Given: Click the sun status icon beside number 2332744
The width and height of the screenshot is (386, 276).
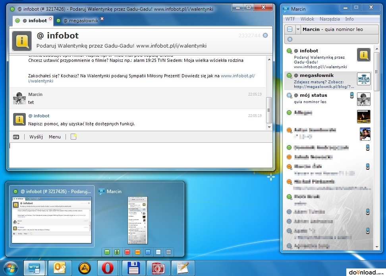Looking at the screenshot, I should point(265,35).
